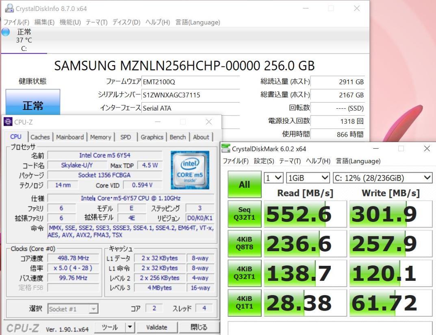Click the Intel Core m5 logo in CPU-Z
The width and height of the screenshot is (436, 335).
(190, 170)
